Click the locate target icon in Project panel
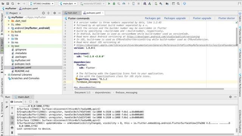 click(43, 13)
